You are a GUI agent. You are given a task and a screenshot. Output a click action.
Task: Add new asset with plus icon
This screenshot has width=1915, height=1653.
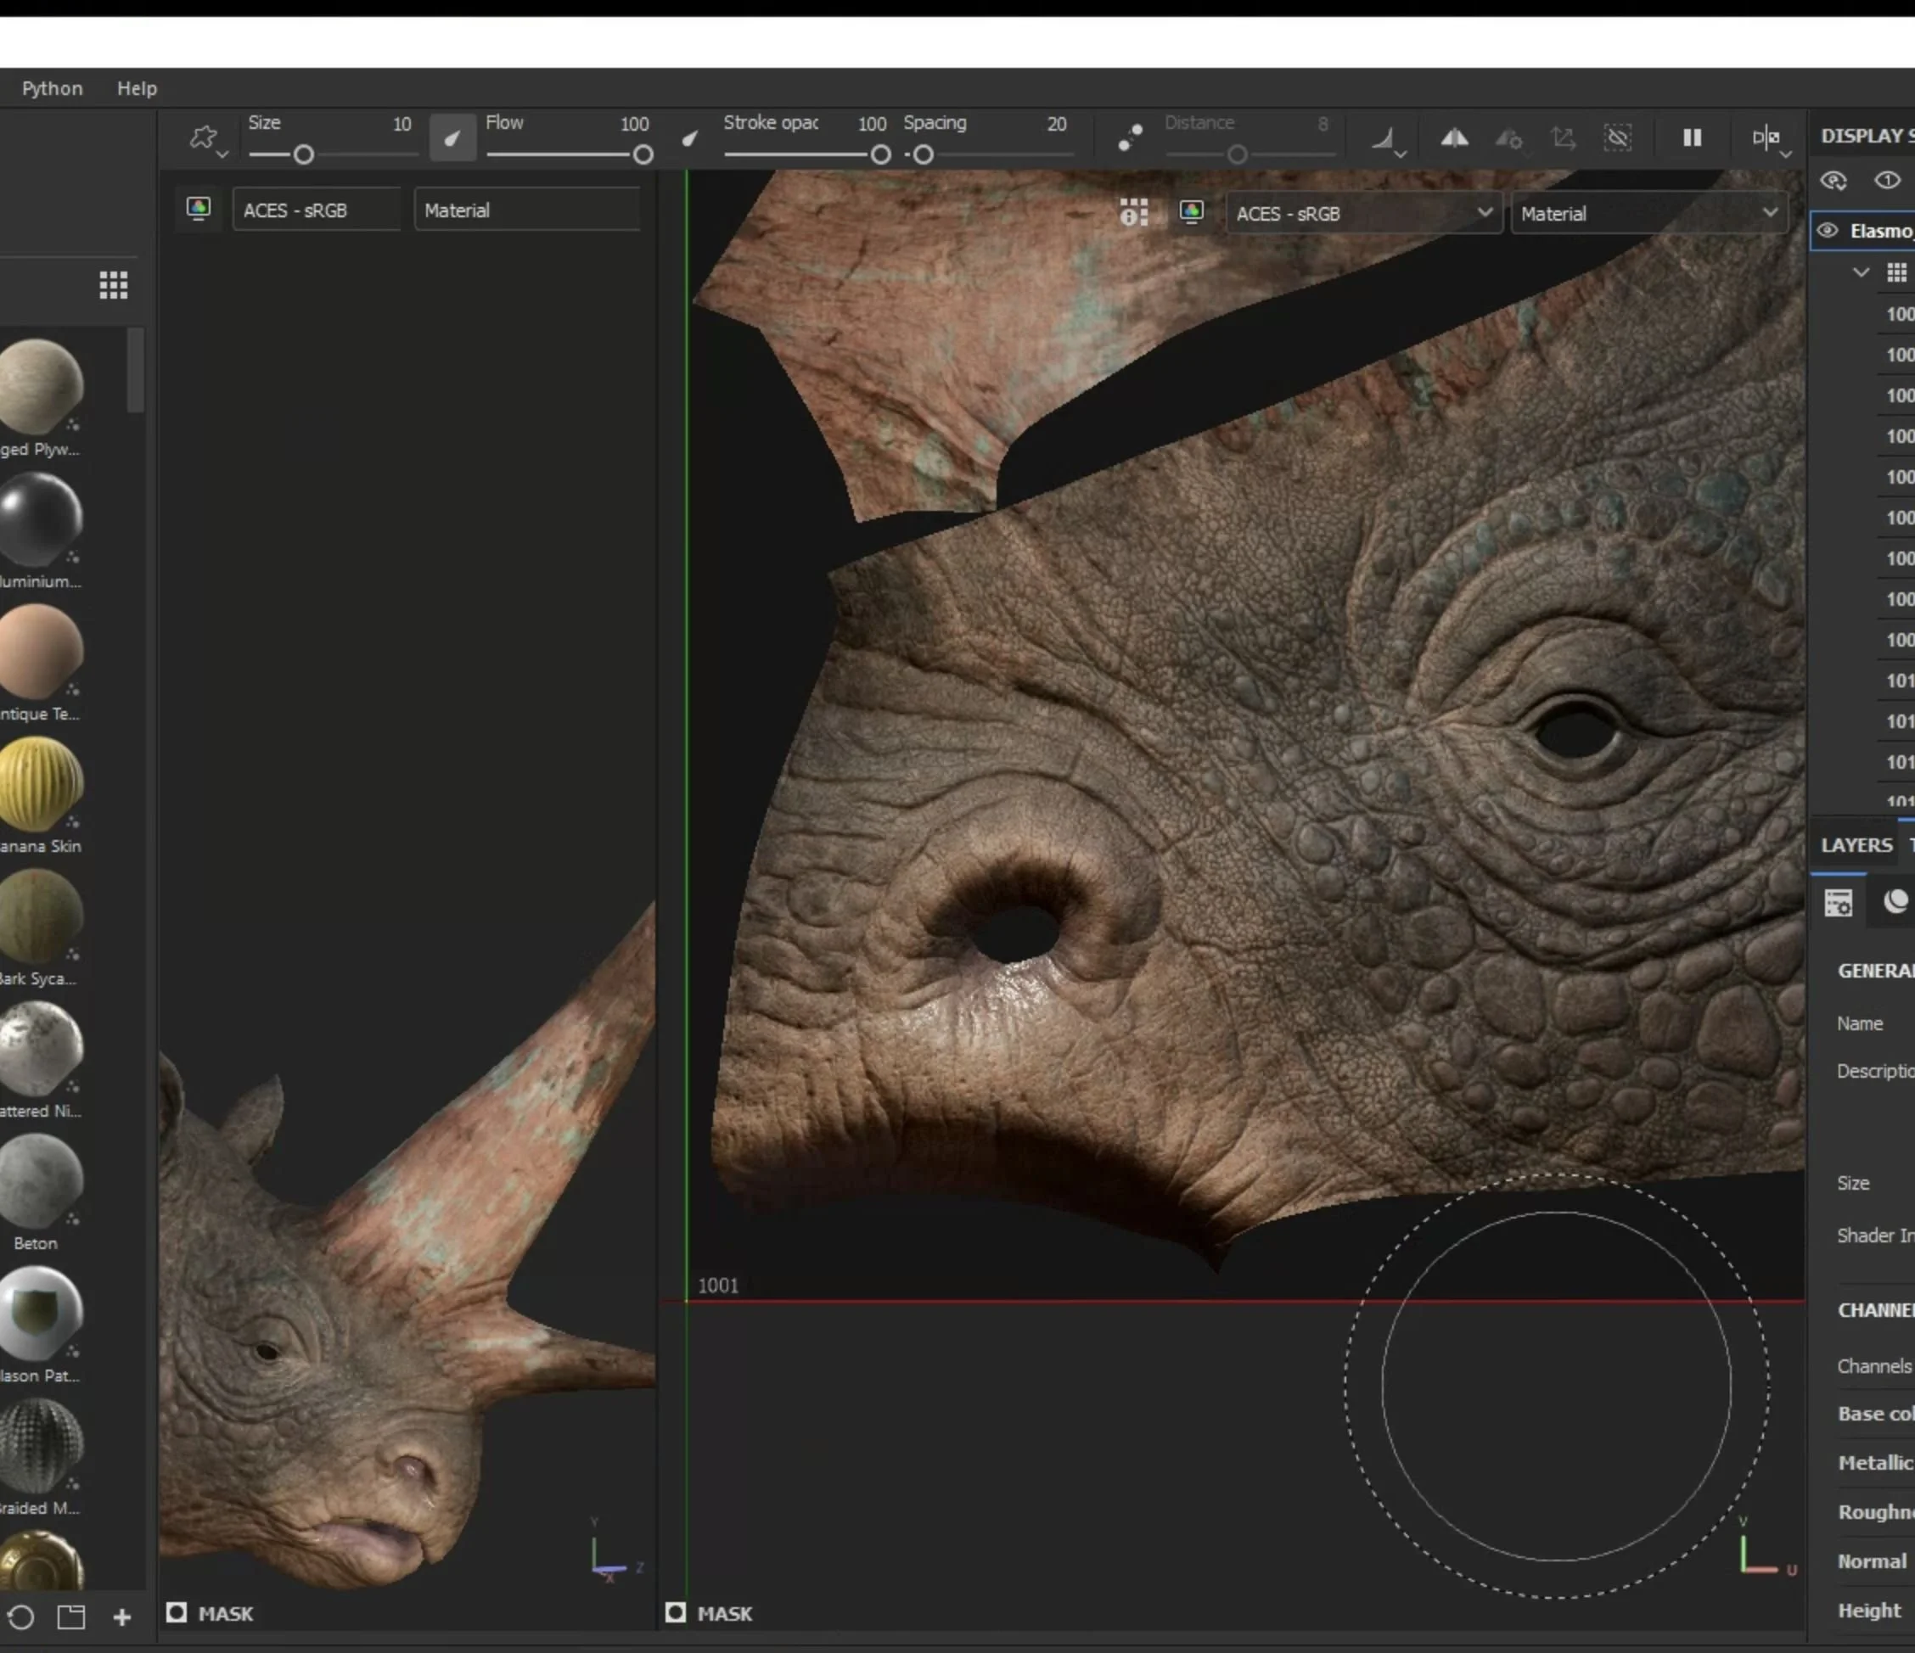click(121, 1617)
